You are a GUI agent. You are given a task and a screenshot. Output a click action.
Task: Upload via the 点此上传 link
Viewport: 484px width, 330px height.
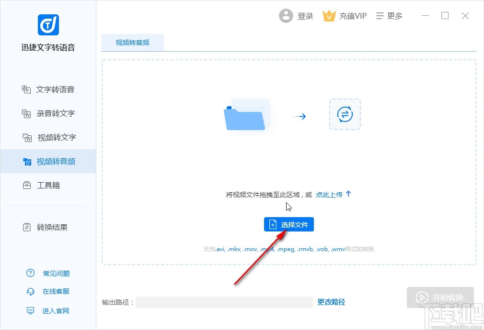(329, 194)
